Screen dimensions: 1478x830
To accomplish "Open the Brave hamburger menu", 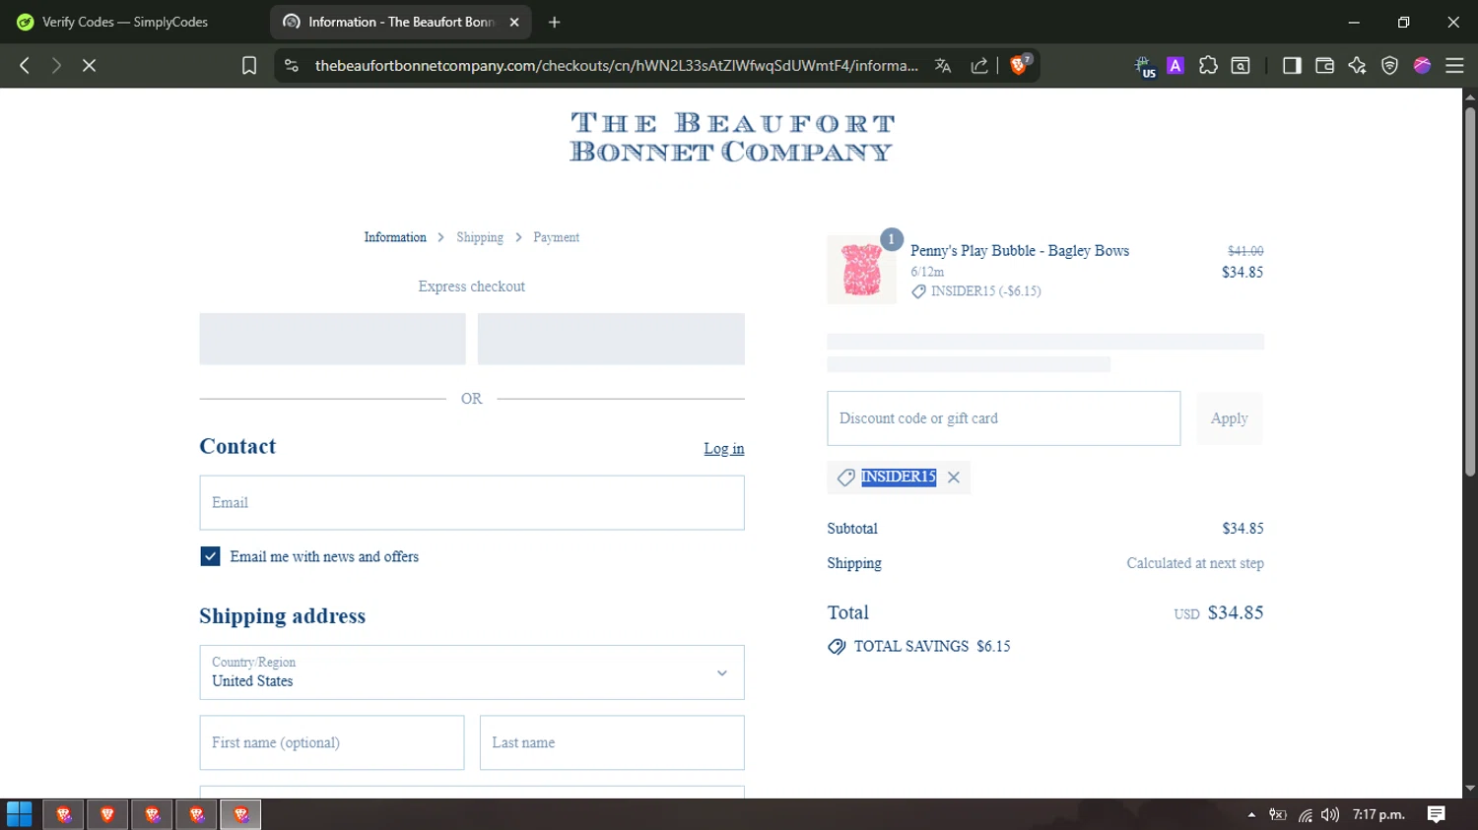I will (x=1454, y=65).
